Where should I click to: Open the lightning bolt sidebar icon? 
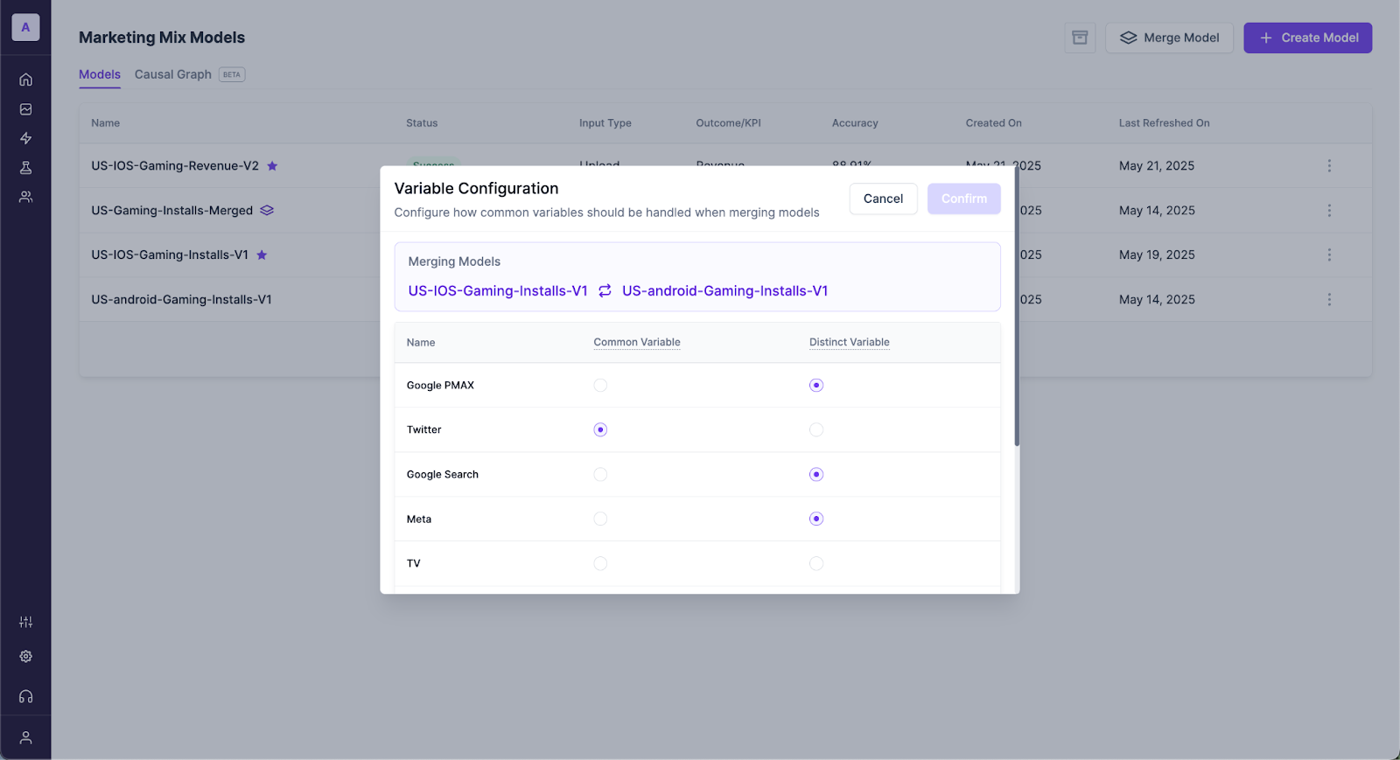point(26,138)
